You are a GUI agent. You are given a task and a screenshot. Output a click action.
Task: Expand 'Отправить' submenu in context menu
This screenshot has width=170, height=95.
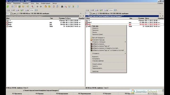pos(108,53)
